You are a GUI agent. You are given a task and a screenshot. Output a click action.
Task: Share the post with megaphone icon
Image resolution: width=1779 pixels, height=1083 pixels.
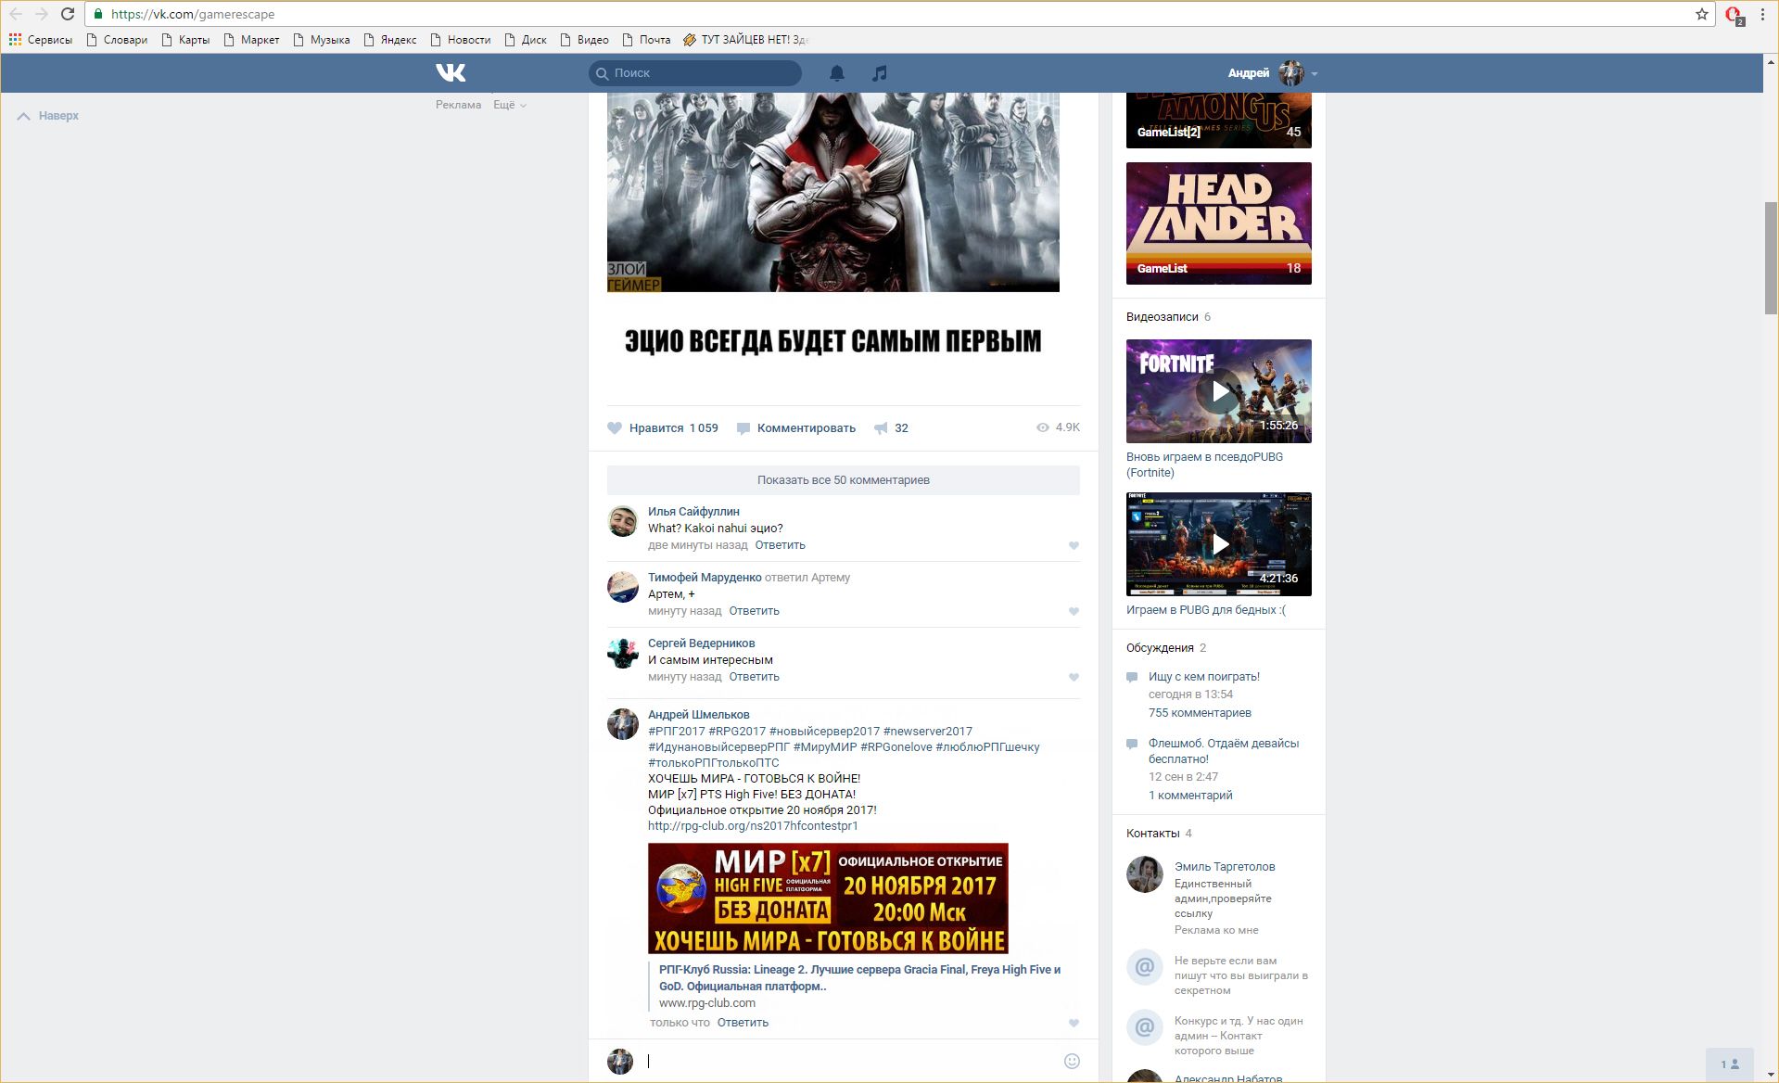881,427
